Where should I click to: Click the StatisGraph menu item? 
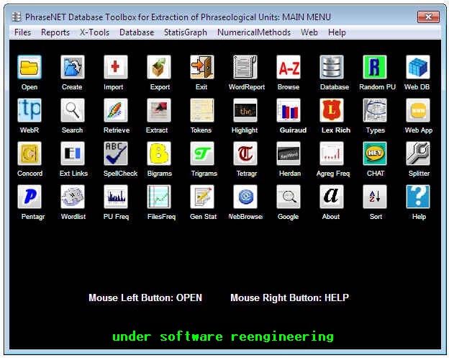[185, 32]
